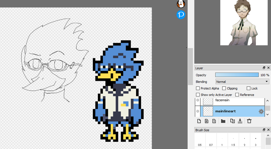The width and height of the screenshot is (271, 149).
Task: Toggle visibility of mainlineart layer
Action: [x=198, y=111]
